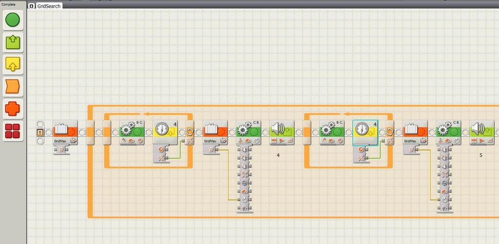Open the Advanced palette red plus icon
Image resolution: width=499 pixels, height=244 pixels.
pyautogui.click(x=12, y=109)
